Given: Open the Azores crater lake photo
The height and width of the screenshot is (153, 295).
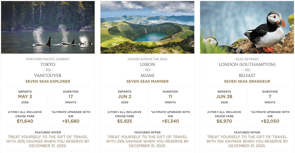Looking at the screenshot, I should [147, 27].
